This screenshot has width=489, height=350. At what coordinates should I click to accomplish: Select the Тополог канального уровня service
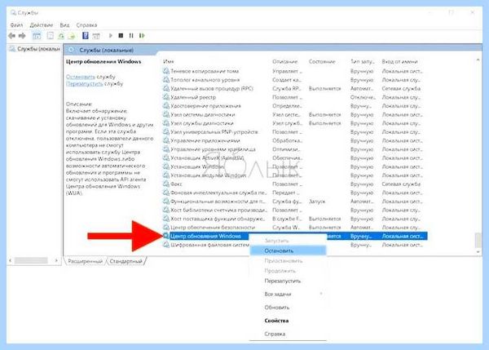coord(205,80)
